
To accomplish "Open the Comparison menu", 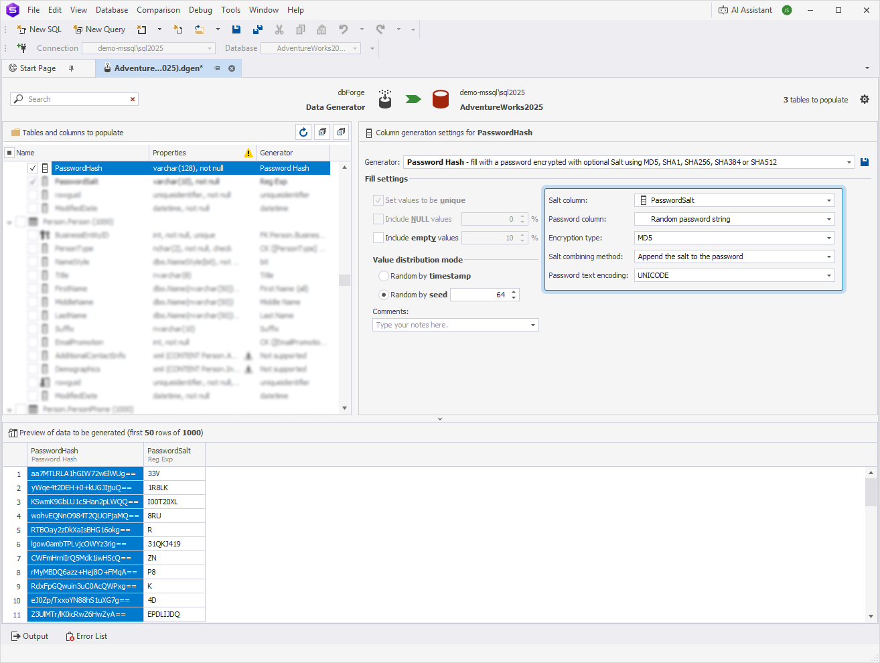I will pyautogui.click(x=158, y=10).
